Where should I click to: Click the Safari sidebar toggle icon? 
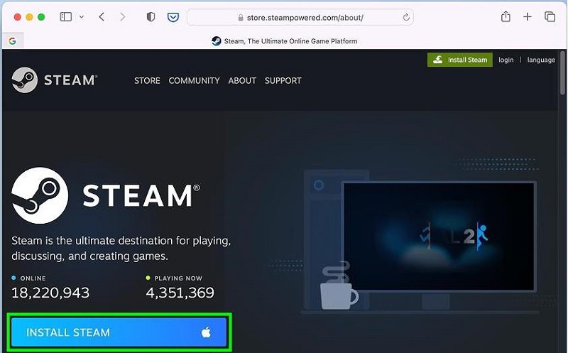66,17
